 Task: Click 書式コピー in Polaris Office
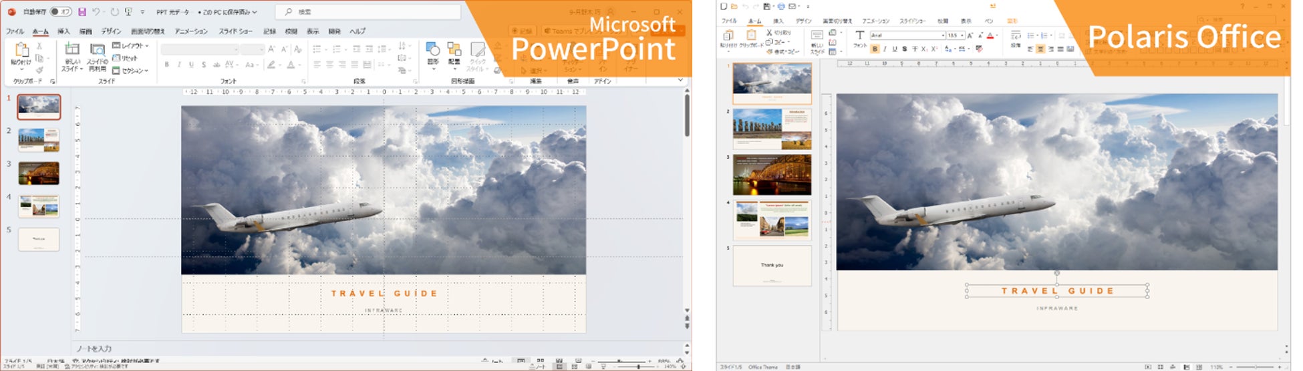(782, 51)
